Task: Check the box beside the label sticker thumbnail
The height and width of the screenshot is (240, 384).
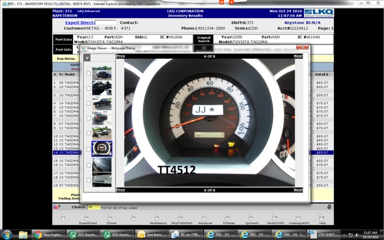Action: [x=88, y=180]
